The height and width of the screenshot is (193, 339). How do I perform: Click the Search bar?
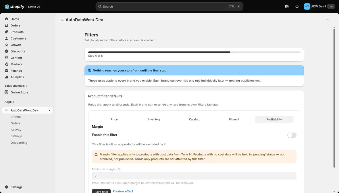169,7
